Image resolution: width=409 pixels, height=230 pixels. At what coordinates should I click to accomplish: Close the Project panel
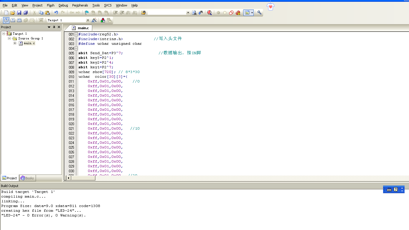(x=59, y=27)
